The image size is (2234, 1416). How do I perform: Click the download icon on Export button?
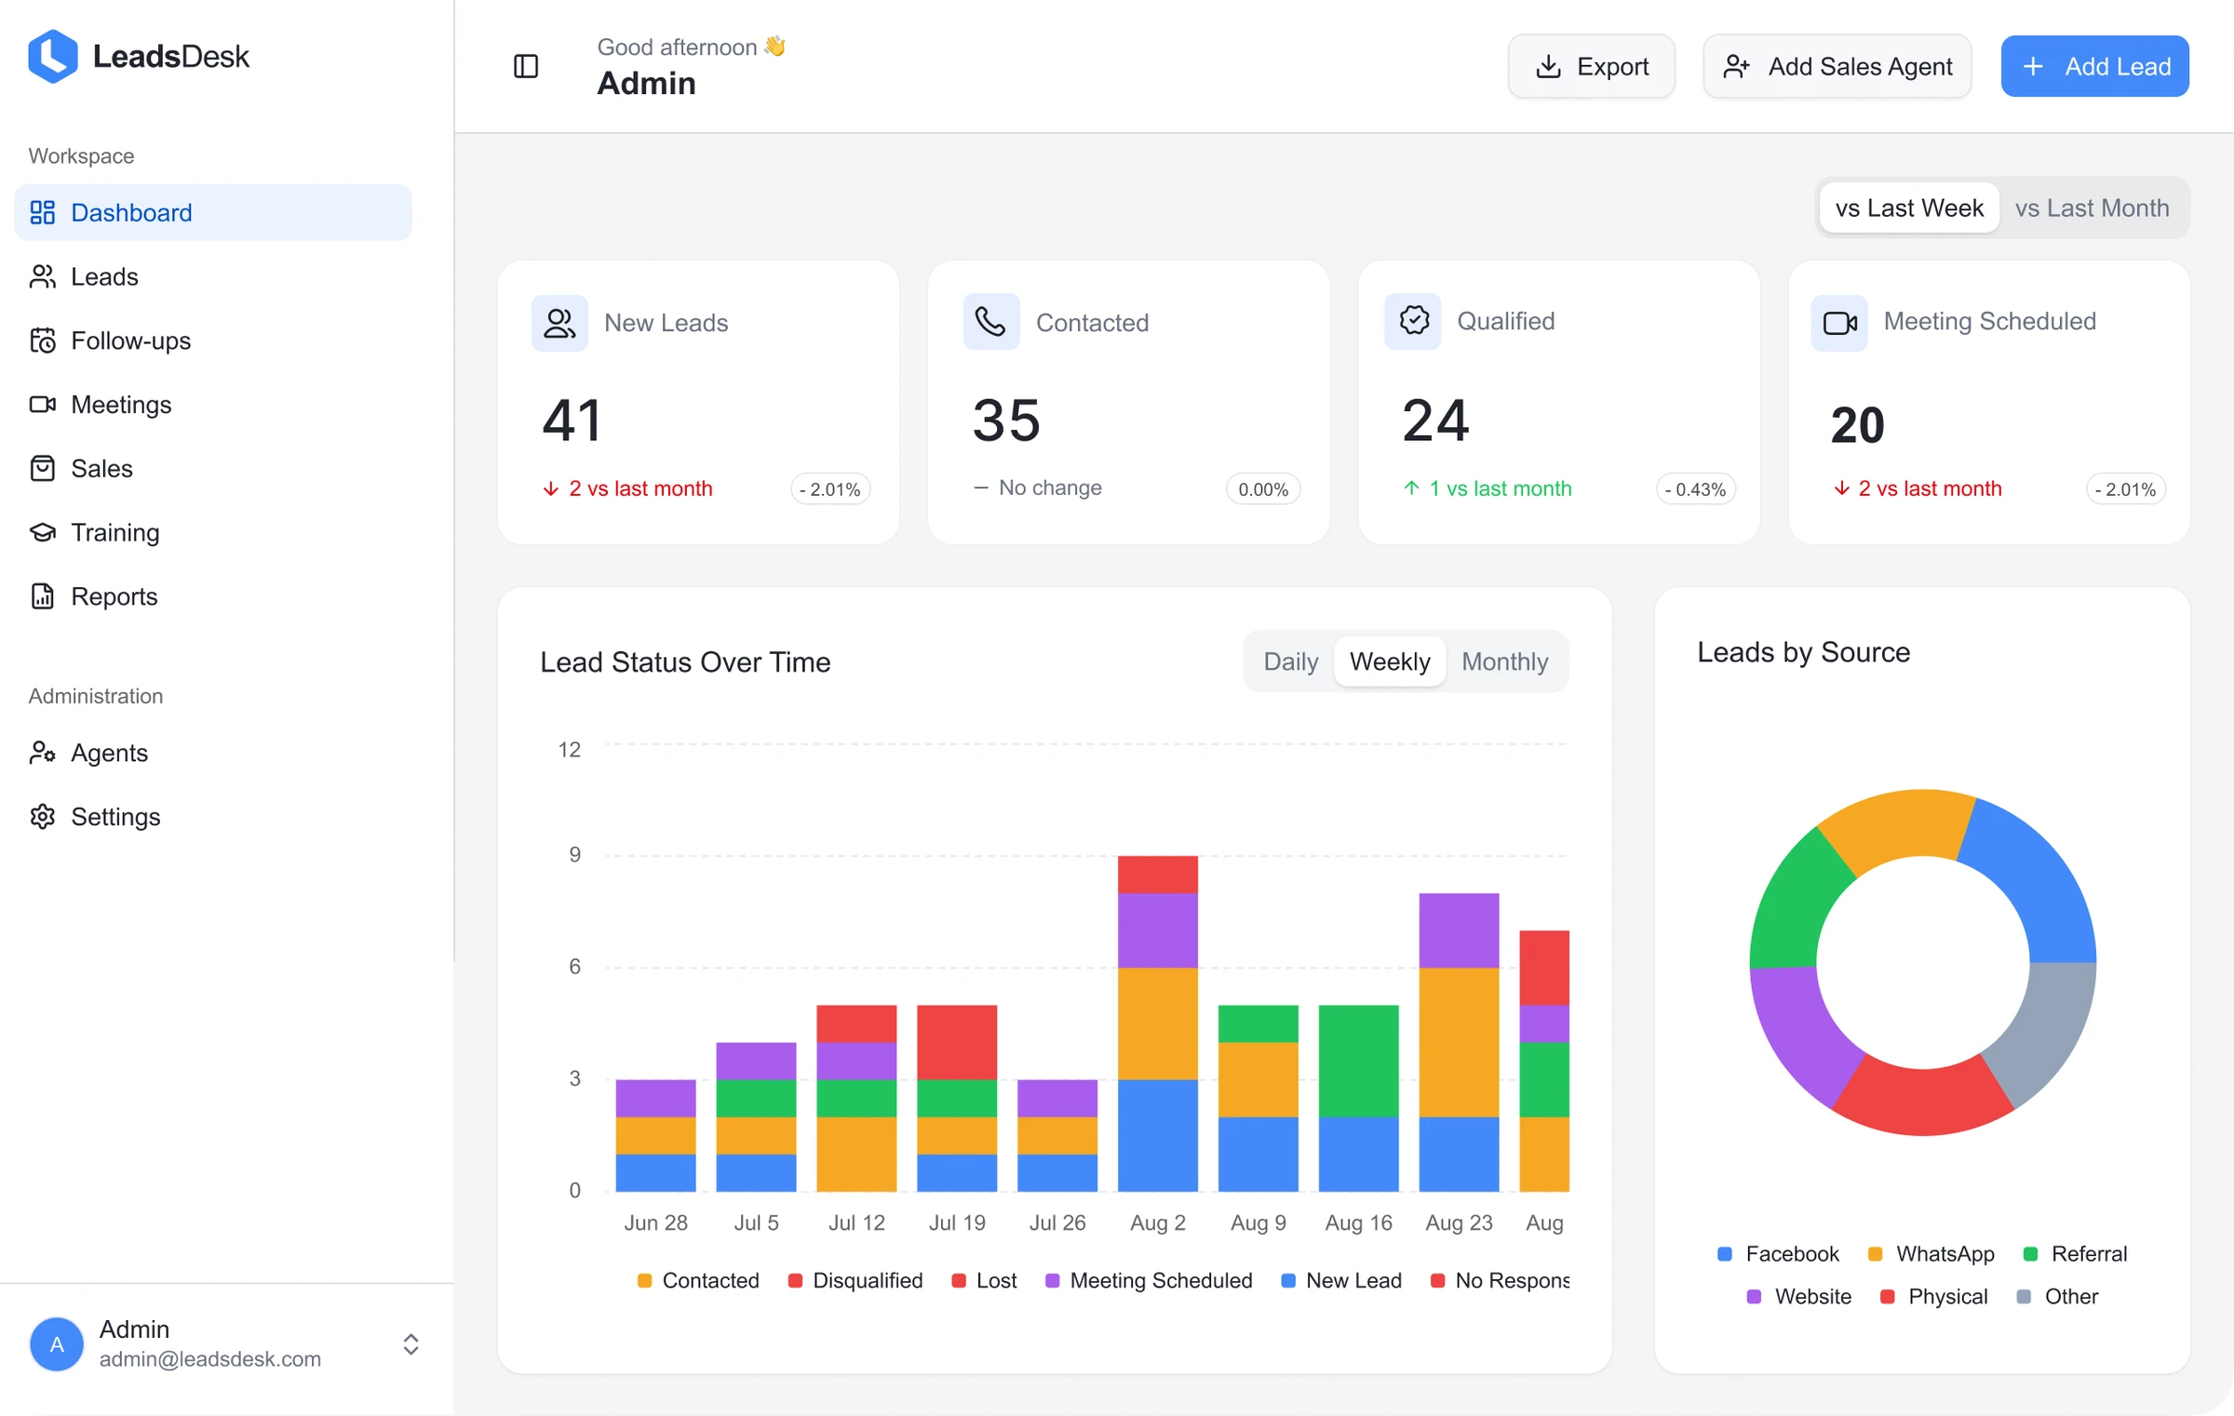1548,66
